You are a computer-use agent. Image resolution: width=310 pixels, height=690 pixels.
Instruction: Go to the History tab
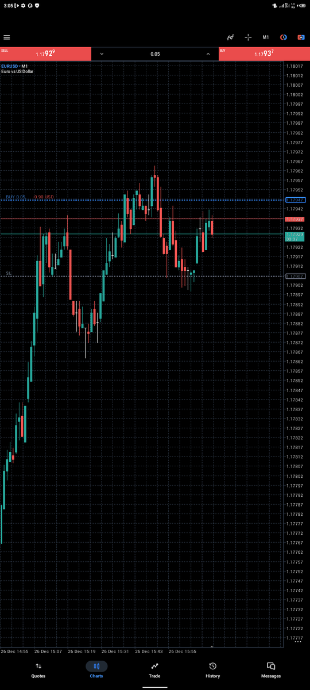212,670
